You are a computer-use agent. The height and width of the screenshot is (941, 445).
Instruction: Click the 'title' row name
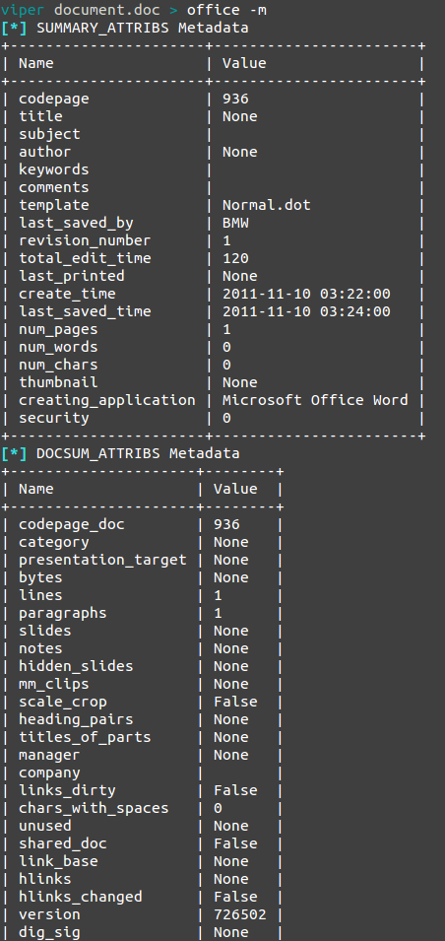tap(40, 116)
